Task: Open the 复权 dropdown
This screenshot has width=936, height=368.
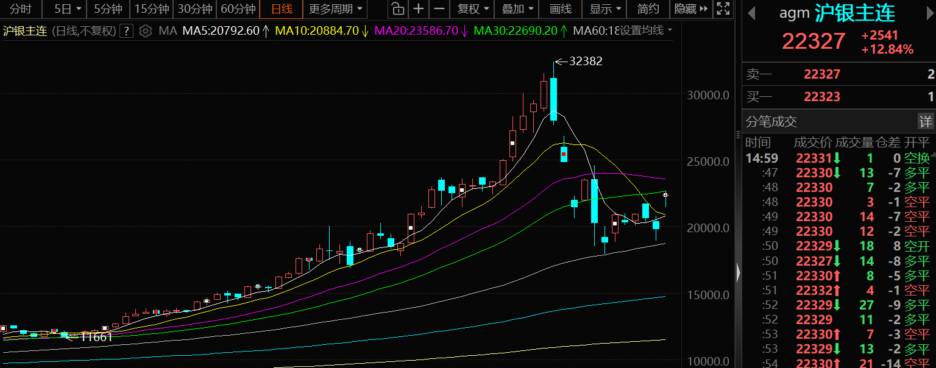Action: (x=473, y=9)
